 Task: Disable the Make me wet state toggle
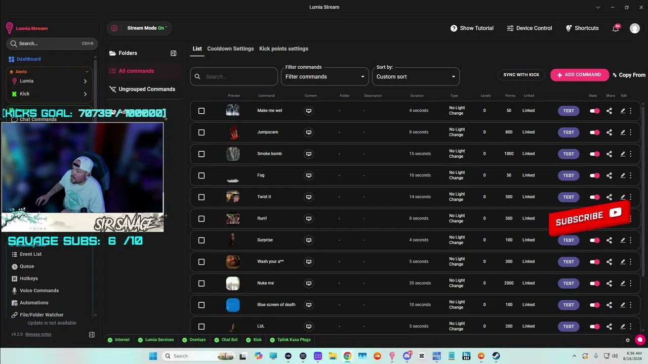(595, 111)
